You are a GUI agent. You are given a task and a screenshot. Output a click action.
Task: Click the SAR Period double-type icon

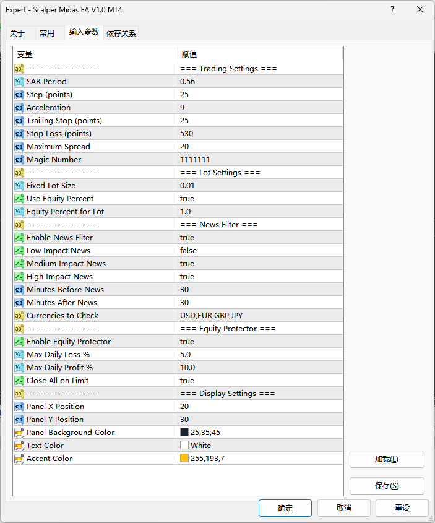[19, 82]
